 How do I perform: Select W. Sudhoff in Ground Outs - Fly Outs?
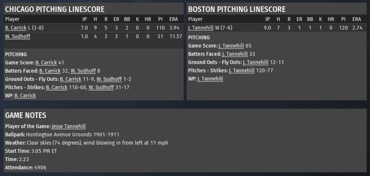(109, 79)
